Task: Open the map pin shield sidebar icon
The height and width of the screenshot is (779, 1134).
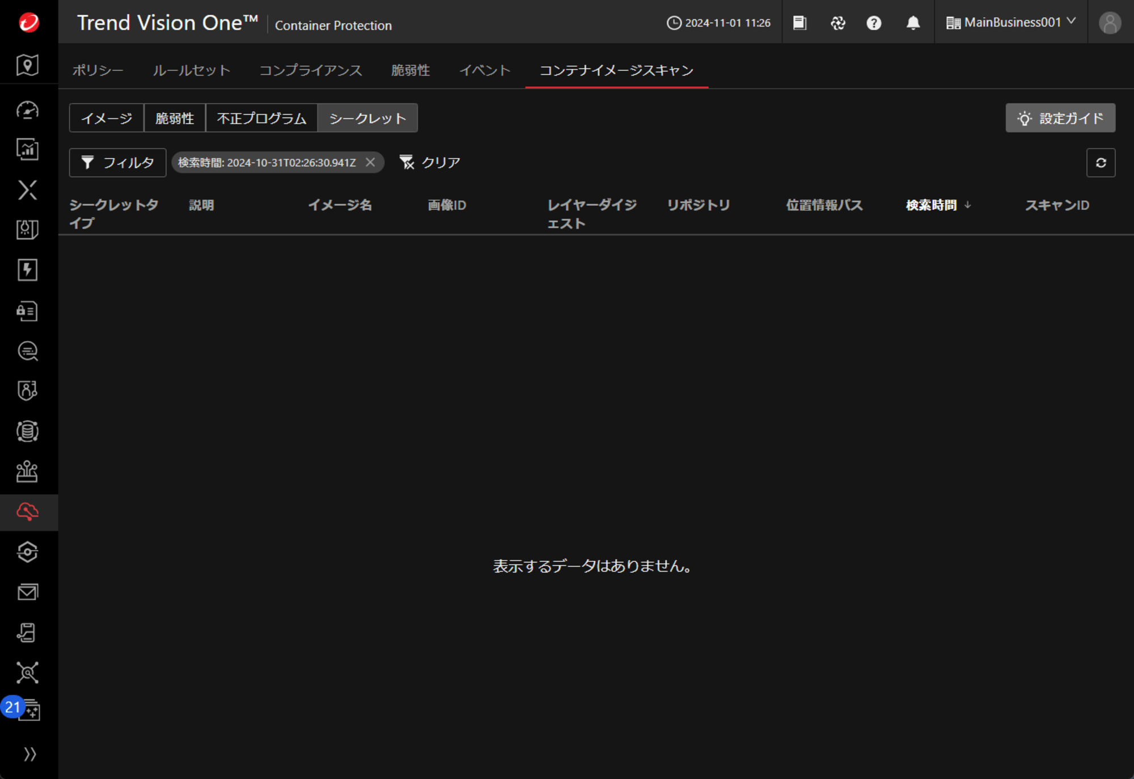Action: click(x=28, y=65)
